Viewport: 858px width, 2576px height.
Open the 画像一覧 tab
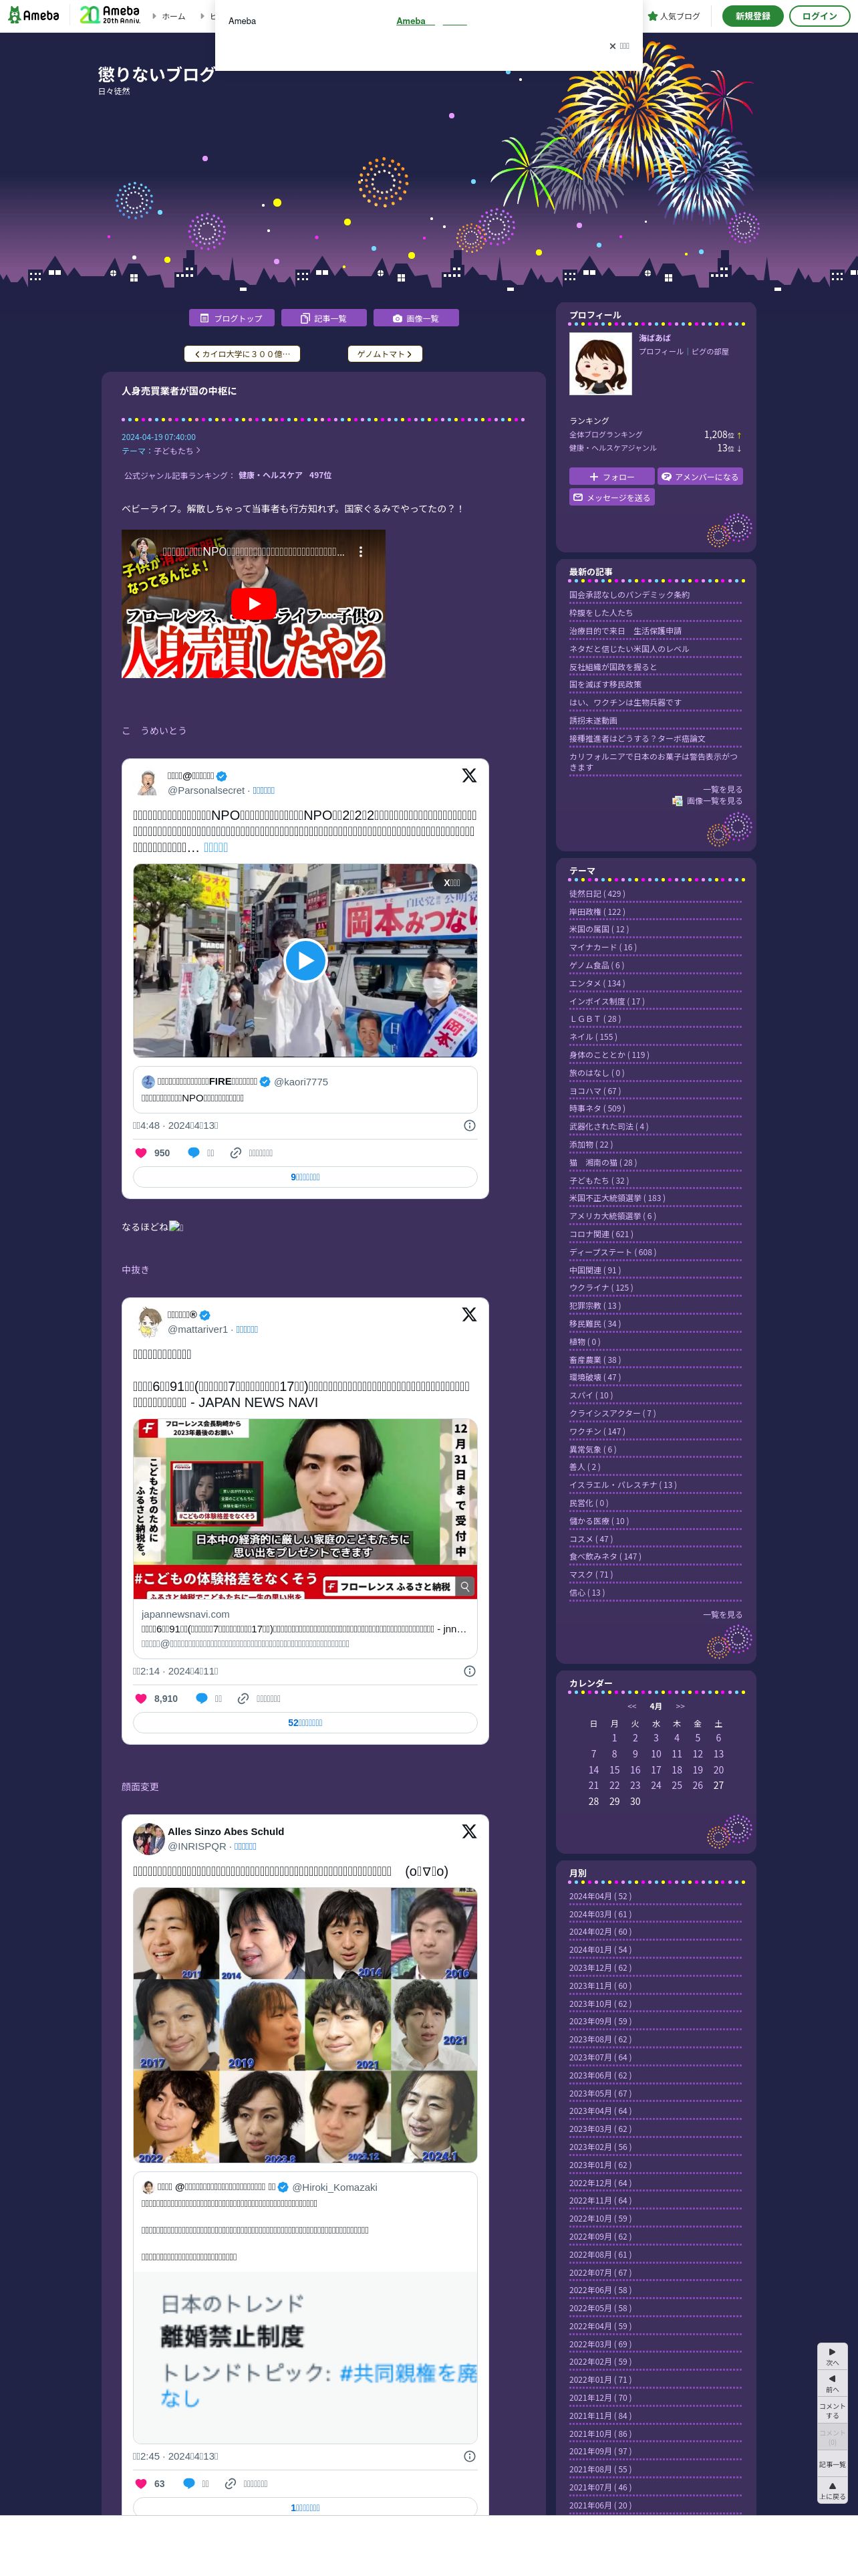[x=416, y=318]
